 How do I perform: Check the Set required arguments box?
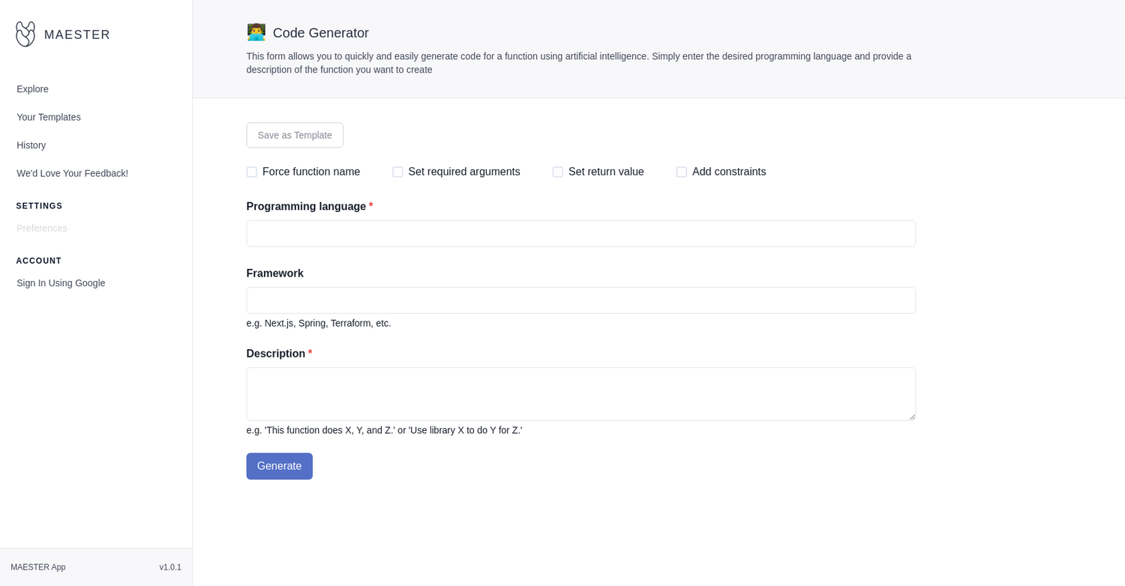pos(397,172)
